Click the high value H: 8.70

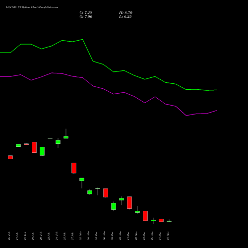coord(125,12)
